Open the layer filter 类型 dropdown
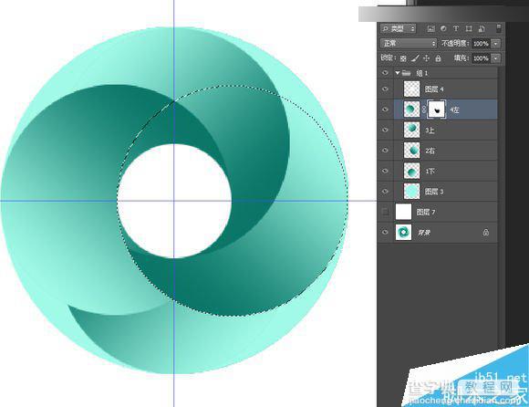The image size is (529, 407). click(399, 29)
